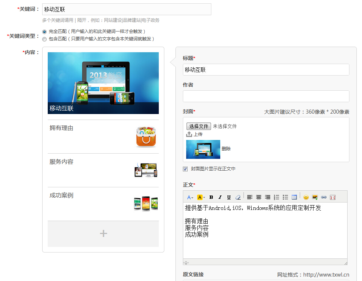Open the font color dropdown
The width and height of the screenshot is (362, 281).
(x=190, y=197)
